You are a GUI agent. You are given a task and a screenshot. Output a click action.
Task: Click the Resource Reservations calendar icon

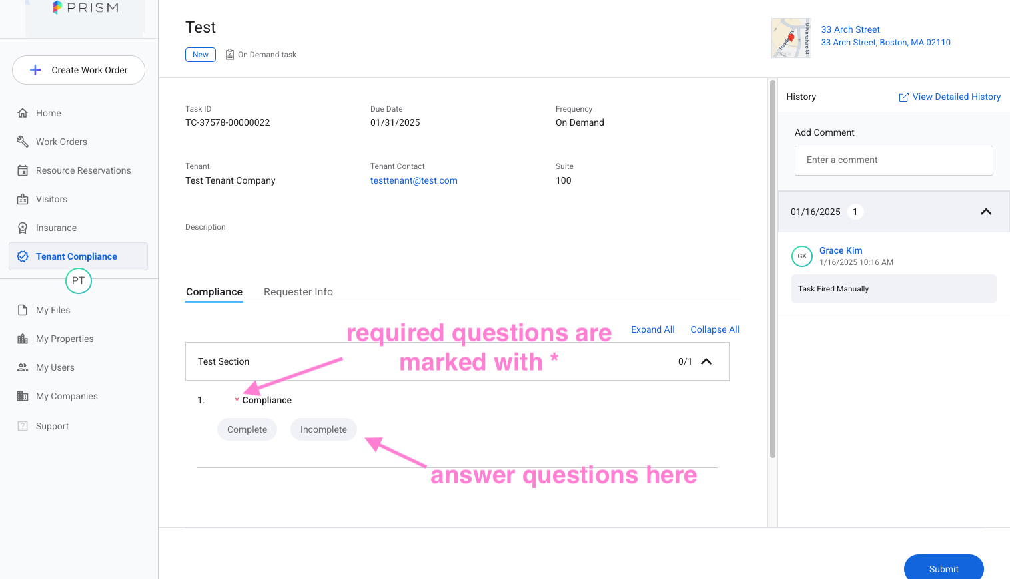pyautogui.click(x=23, y=170)
